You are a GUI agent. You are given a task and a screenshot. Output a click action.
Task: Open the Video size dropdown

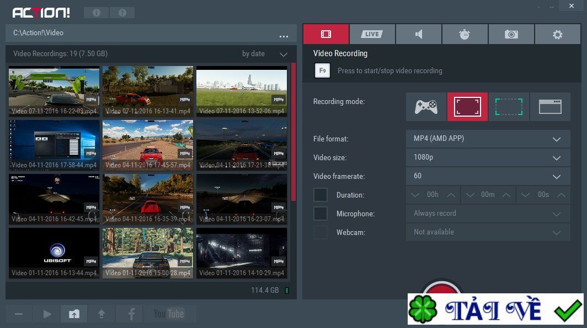click(488, 157)
